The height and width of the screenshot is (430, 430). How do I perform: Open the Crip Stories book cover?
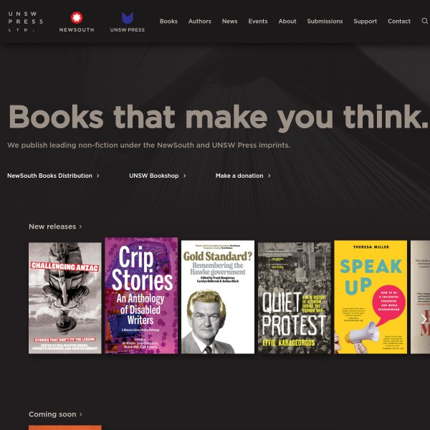pyautogui.click(x=141, y=295)
